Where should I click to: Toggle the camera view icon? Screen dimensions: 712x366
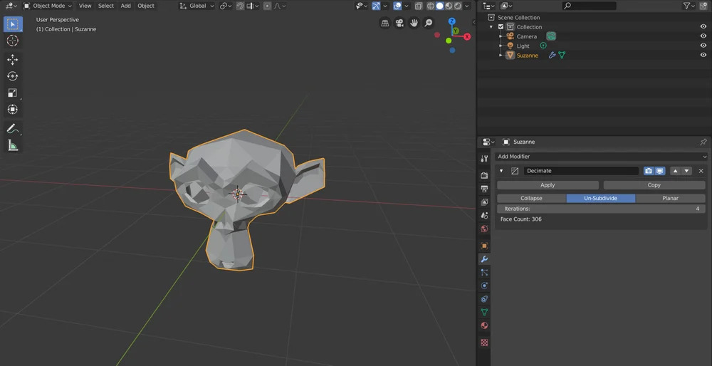[x=399, y=23]
